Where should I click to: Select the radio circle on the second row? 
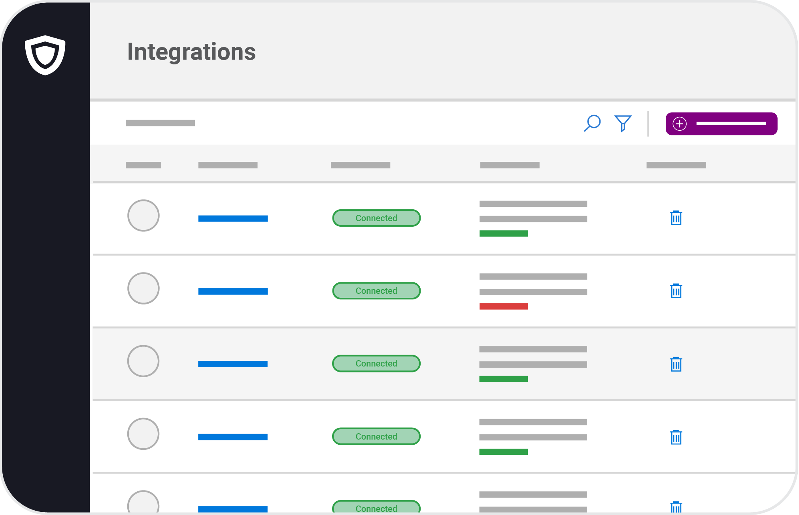point(143,288)
